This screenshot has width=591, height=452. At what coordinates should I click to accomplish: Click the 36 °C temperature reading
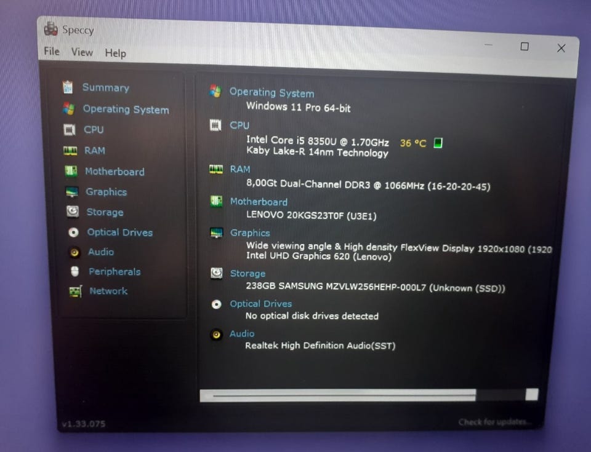[x=413, y=143]
